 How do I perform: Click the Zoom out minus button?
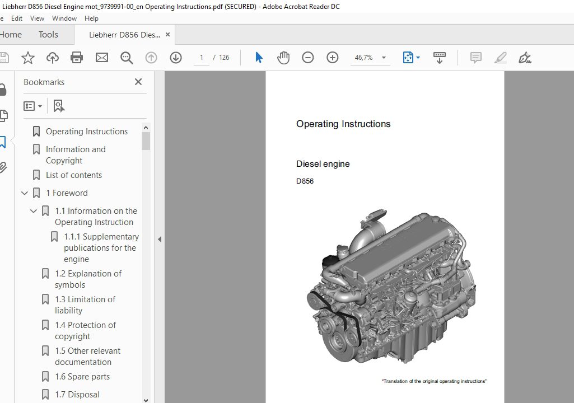pos(308,58)
